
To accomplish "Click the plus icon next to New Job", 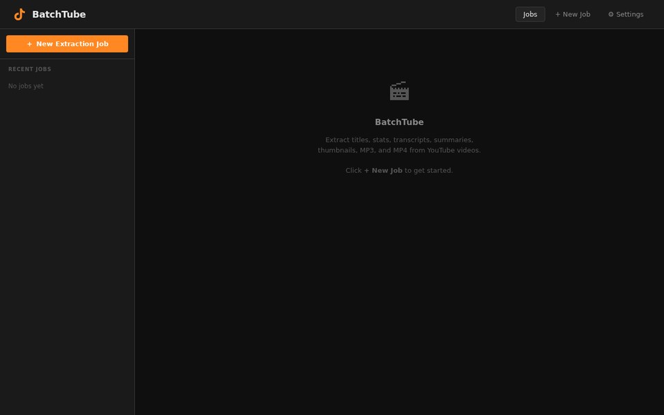I will [557, 14].
